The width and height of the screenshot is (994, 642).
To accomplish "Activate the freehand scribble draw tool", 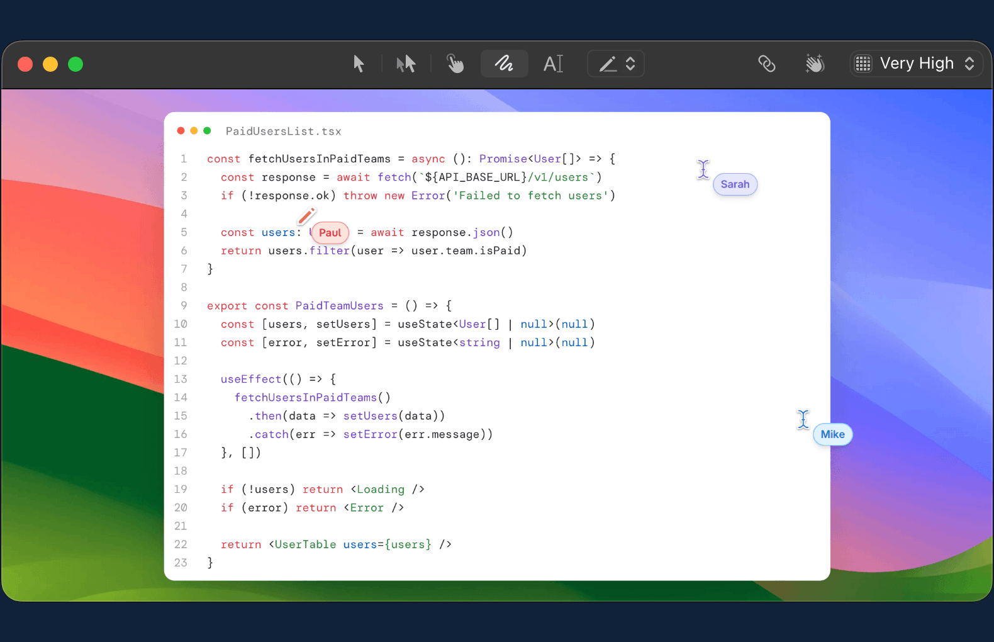I will 504,64.
